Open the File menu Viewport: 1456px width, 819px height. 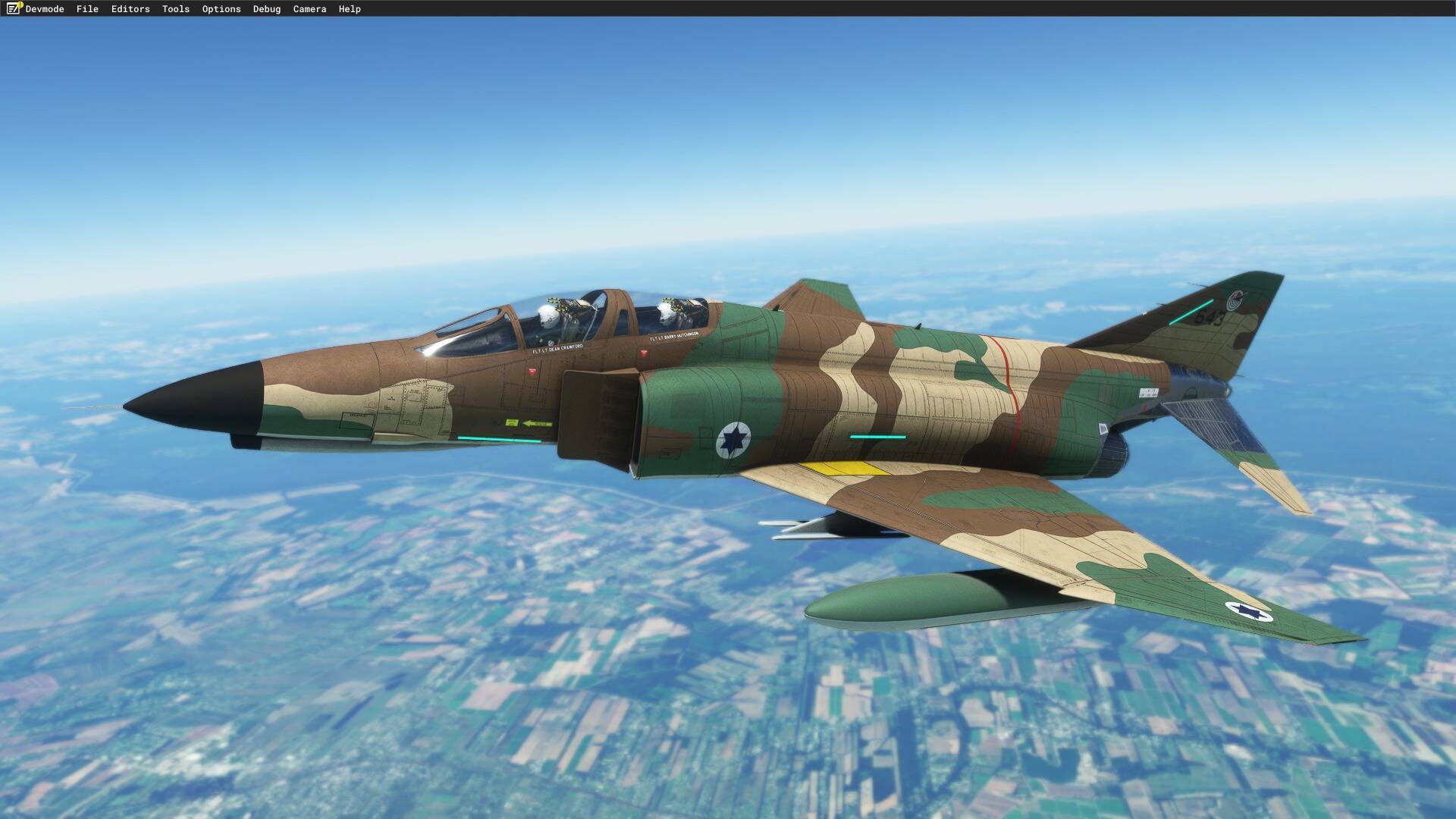87,9
